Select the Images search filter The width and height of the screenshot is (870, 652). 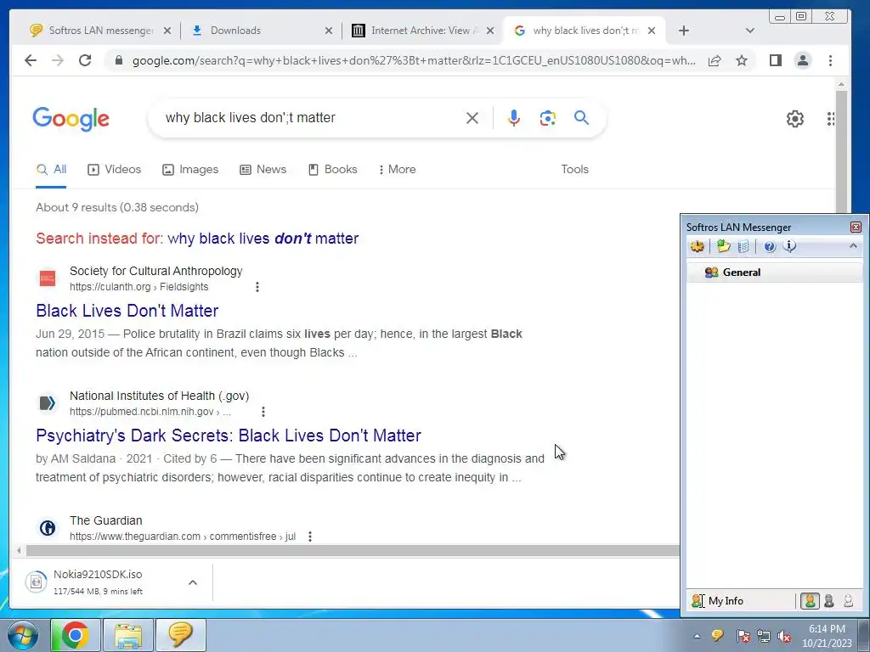pyautogui.click(x=190, y=170)
